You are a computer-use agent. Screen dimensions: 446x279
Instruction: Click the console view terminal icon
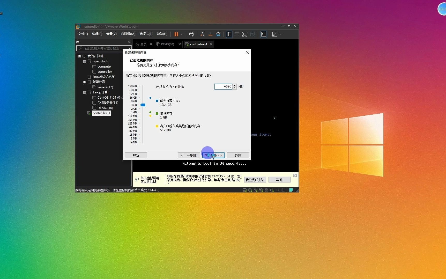tap(264, 34)
